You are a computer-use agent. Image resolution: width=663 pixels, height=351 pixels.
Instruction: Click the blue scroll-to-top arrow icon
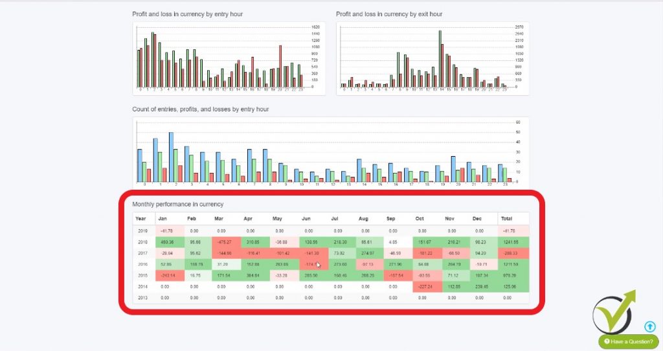(649, 326)
